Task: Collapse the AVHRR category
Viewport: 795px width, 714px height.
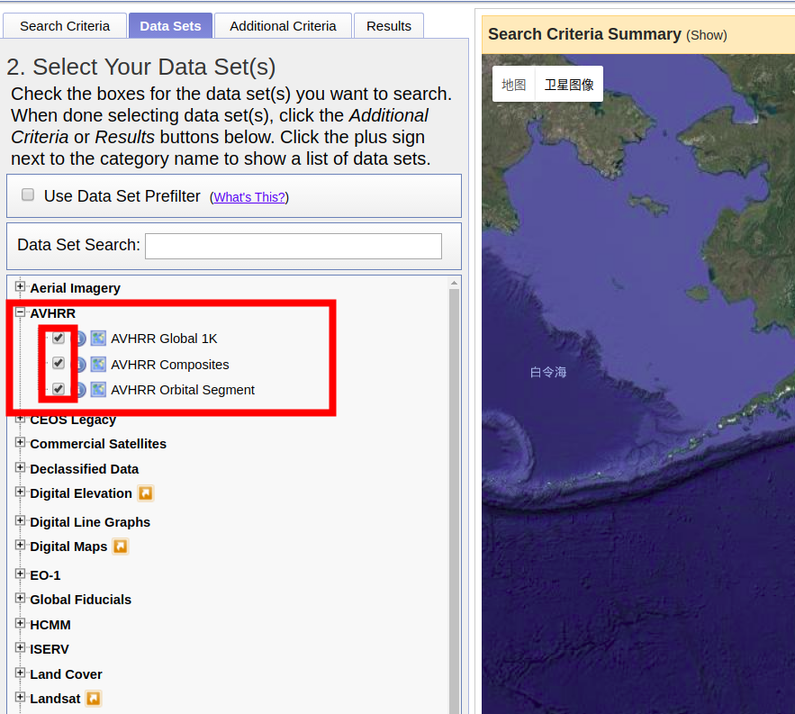Action: 20,312
